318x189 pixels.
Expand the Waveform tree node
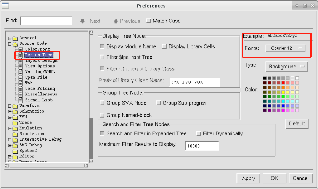(x=10, y=106)
